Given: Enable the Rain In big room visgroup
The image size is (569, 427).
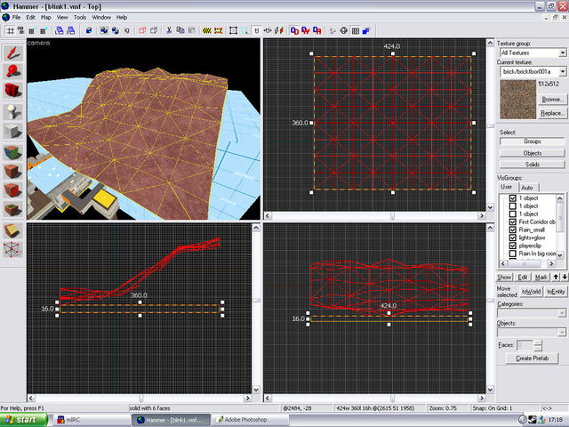Looking at the screenshot, I should pyautogui.click(x=513, y=254).
